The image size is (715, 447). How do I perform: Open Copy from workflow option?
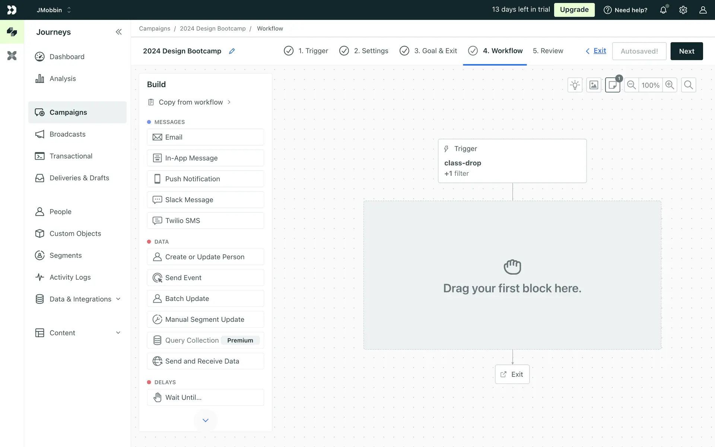click(x=190, y=102)
